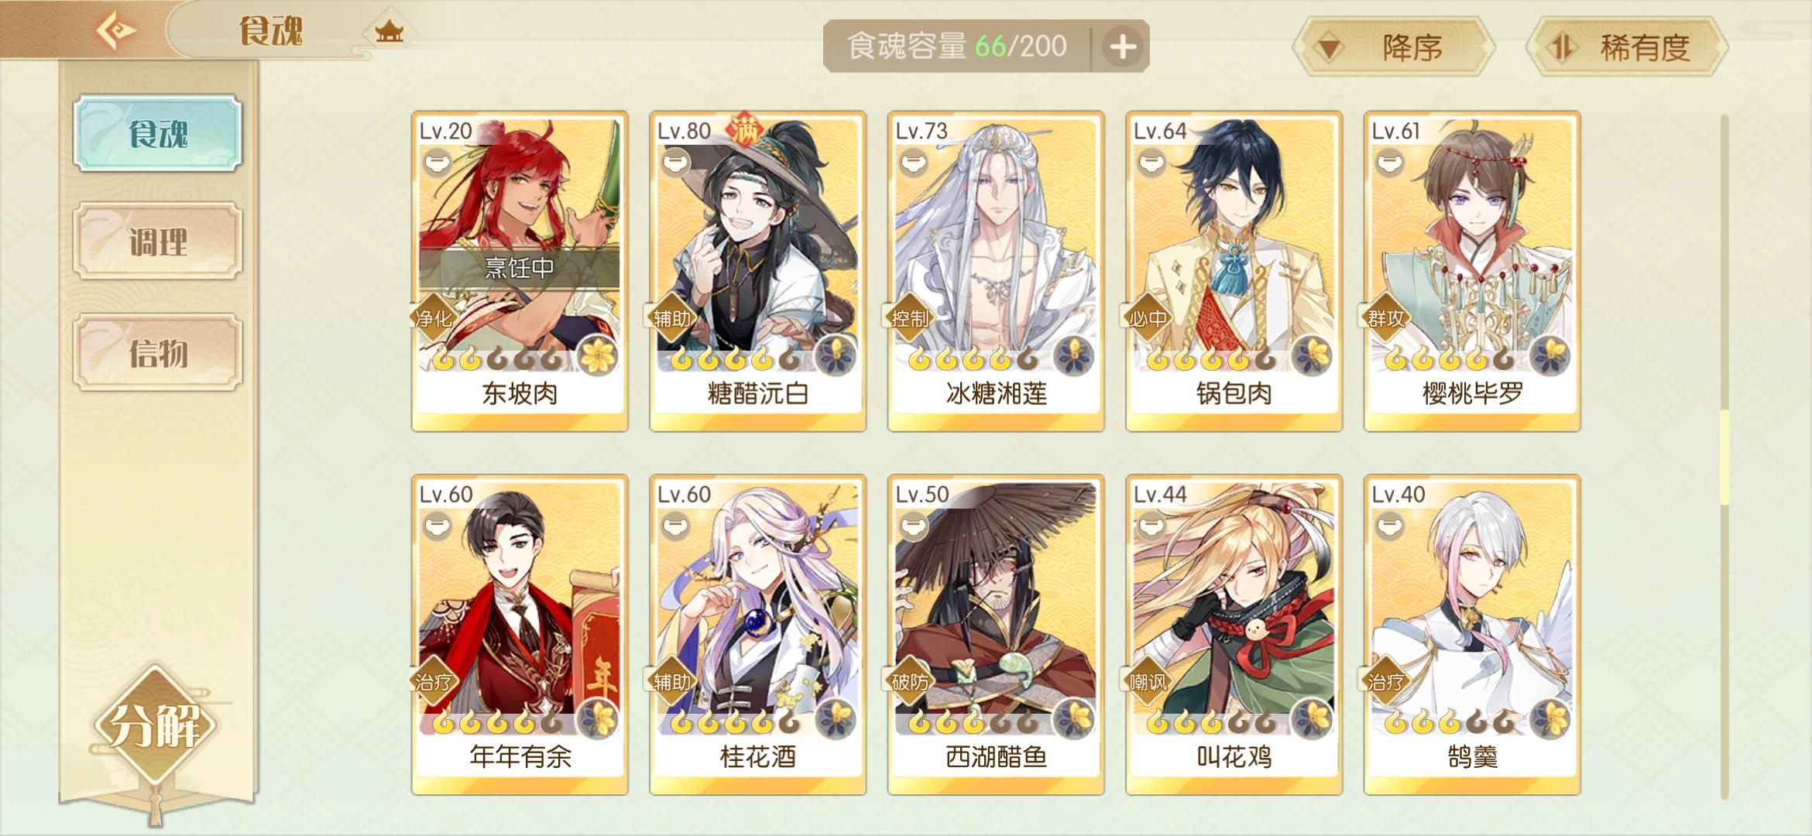The image size is (1812, 836).
Task: Open the 年年有余 character card
Action: (520, 635)
